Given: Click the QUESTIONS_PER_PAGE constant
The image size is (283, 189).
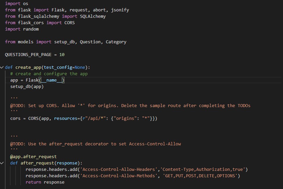Looking at the screenshot, I should point(28,55).
